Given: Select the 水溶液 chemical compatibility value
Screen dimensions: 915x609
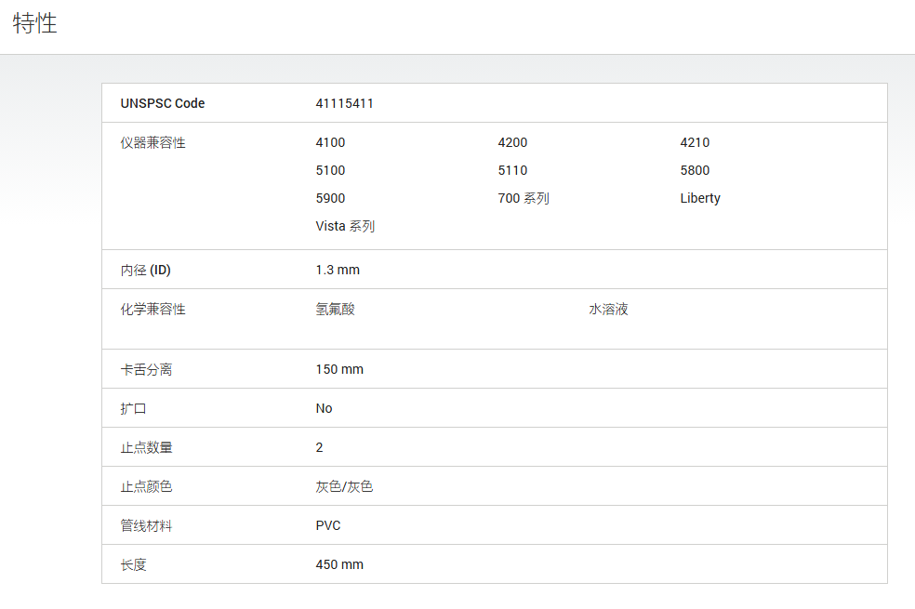Looking at the screenshot, I should pos(608,310).
